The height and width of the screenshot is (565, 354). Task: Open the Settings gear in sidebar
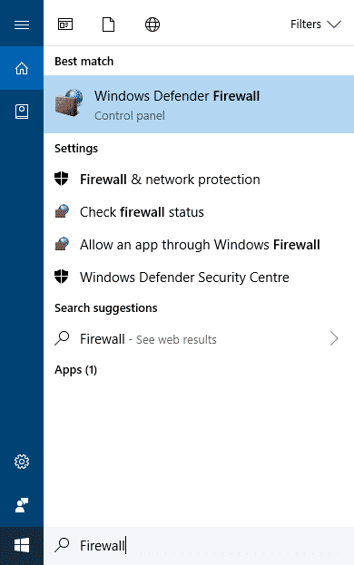[x=22, y=462]
